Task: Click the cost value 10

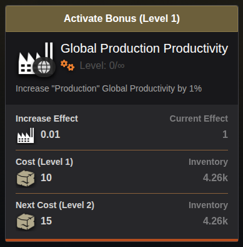Action: click(x=46, y=177)
